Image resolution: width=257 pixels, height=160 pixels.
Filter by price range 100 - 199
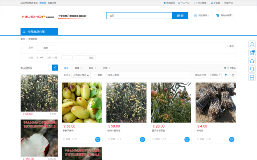(x=52, y=57)
